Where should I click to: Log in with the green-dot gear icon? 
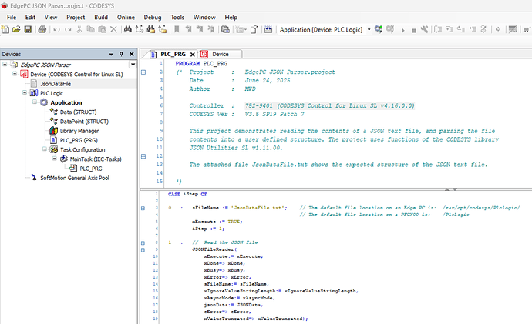[379, 29]
